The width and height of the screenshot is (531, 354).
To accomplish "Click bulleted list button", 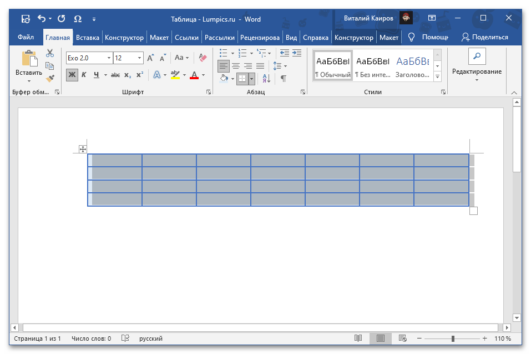I will point(224,53).
